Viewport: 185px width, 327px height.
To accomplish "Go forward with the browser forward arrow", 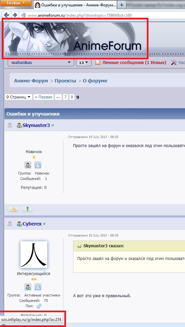I will pyautogui.click(x=15, y=15).
